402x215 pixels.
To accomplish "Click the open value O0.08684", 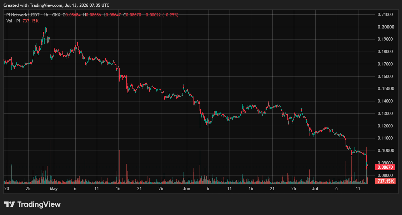I will (x=71, y=15).
